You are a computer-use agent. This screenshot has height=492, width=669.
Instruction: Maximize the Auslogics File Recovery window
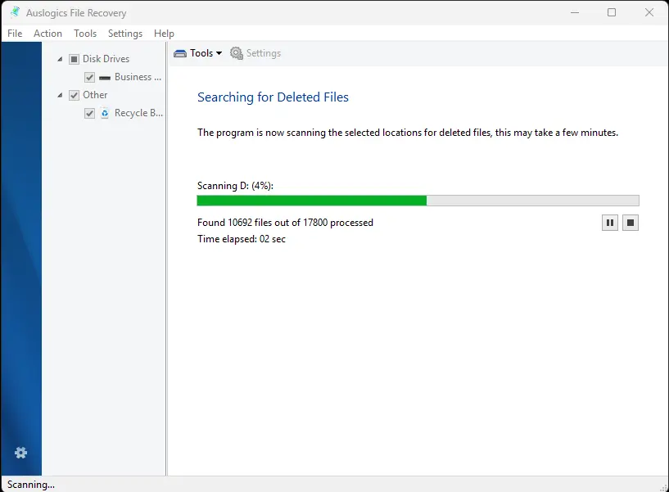click(612, 12)
